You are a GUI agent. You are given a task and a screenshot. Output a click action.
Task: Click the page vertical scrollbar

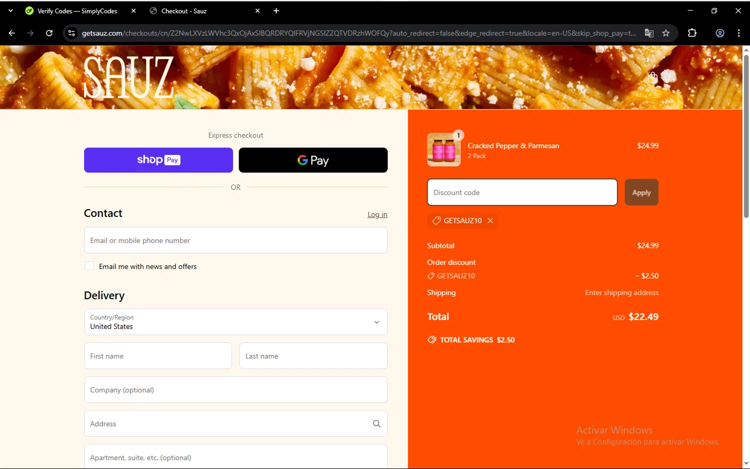tap(746, 136)
